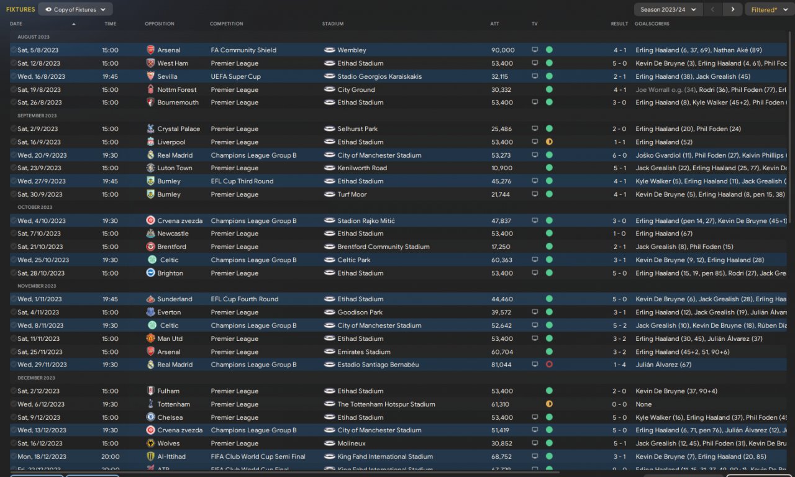The height and width of the screenshot is (477, 795).
Task: Click the Julián Álvarez (67) goalscorer entry
Action: pyautogui.click(x=663, y=365)
